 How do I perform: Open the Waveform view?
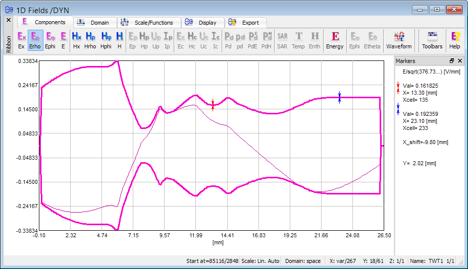[x=399, y=40]
